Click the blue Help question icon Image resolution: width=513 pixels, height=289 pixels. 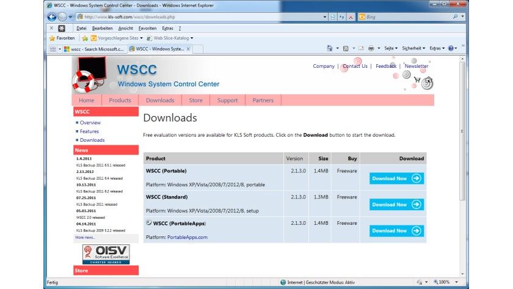(x=451, y=48)
